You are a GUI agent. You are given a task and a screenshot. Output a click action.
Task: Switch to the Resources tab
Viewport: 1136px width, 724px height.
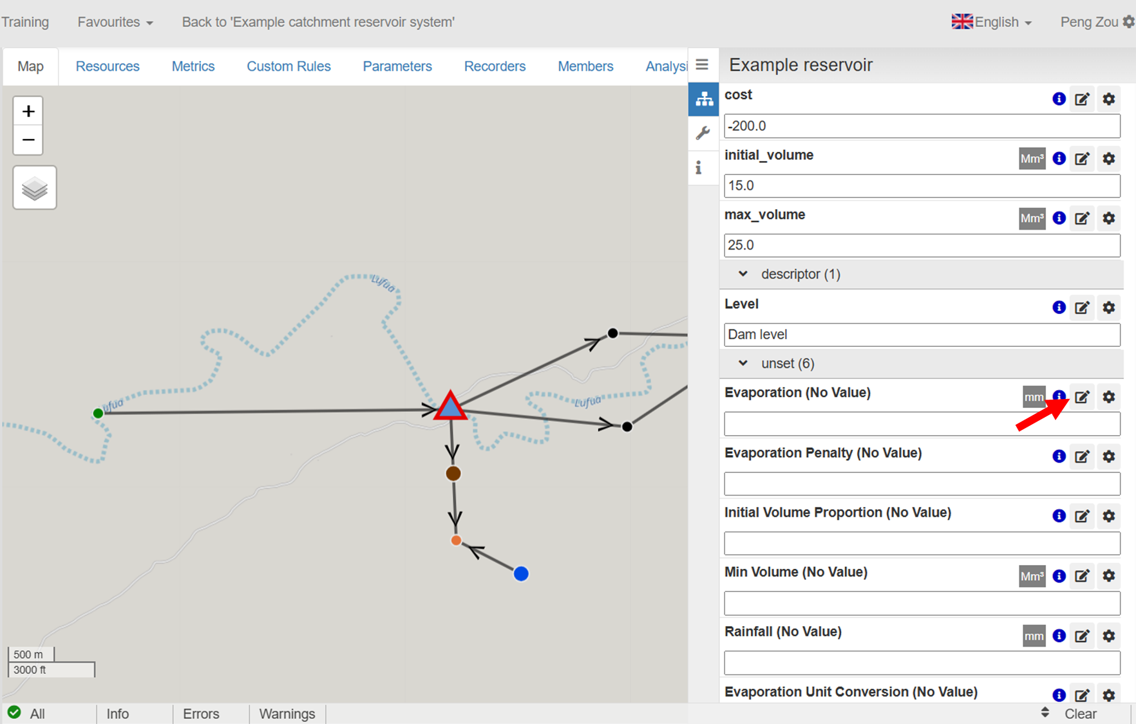coord(108,66)
